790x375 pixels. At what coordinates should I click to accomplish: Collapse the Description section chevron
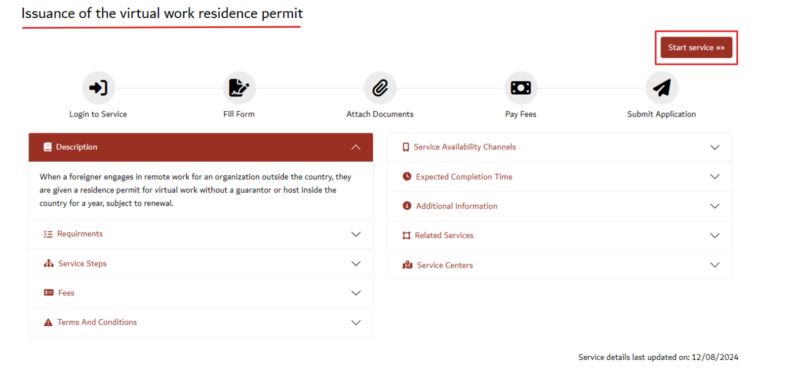[x=355, y=147]
